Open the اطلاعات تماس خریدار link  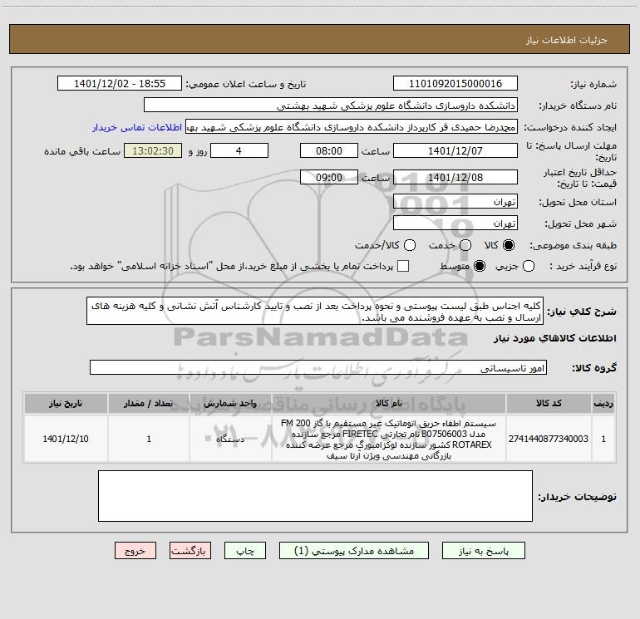[x=137, y=127]
